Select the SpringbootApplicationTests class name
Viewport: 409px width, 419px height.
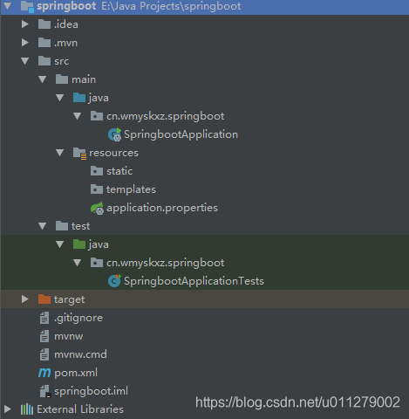point(194,281)
